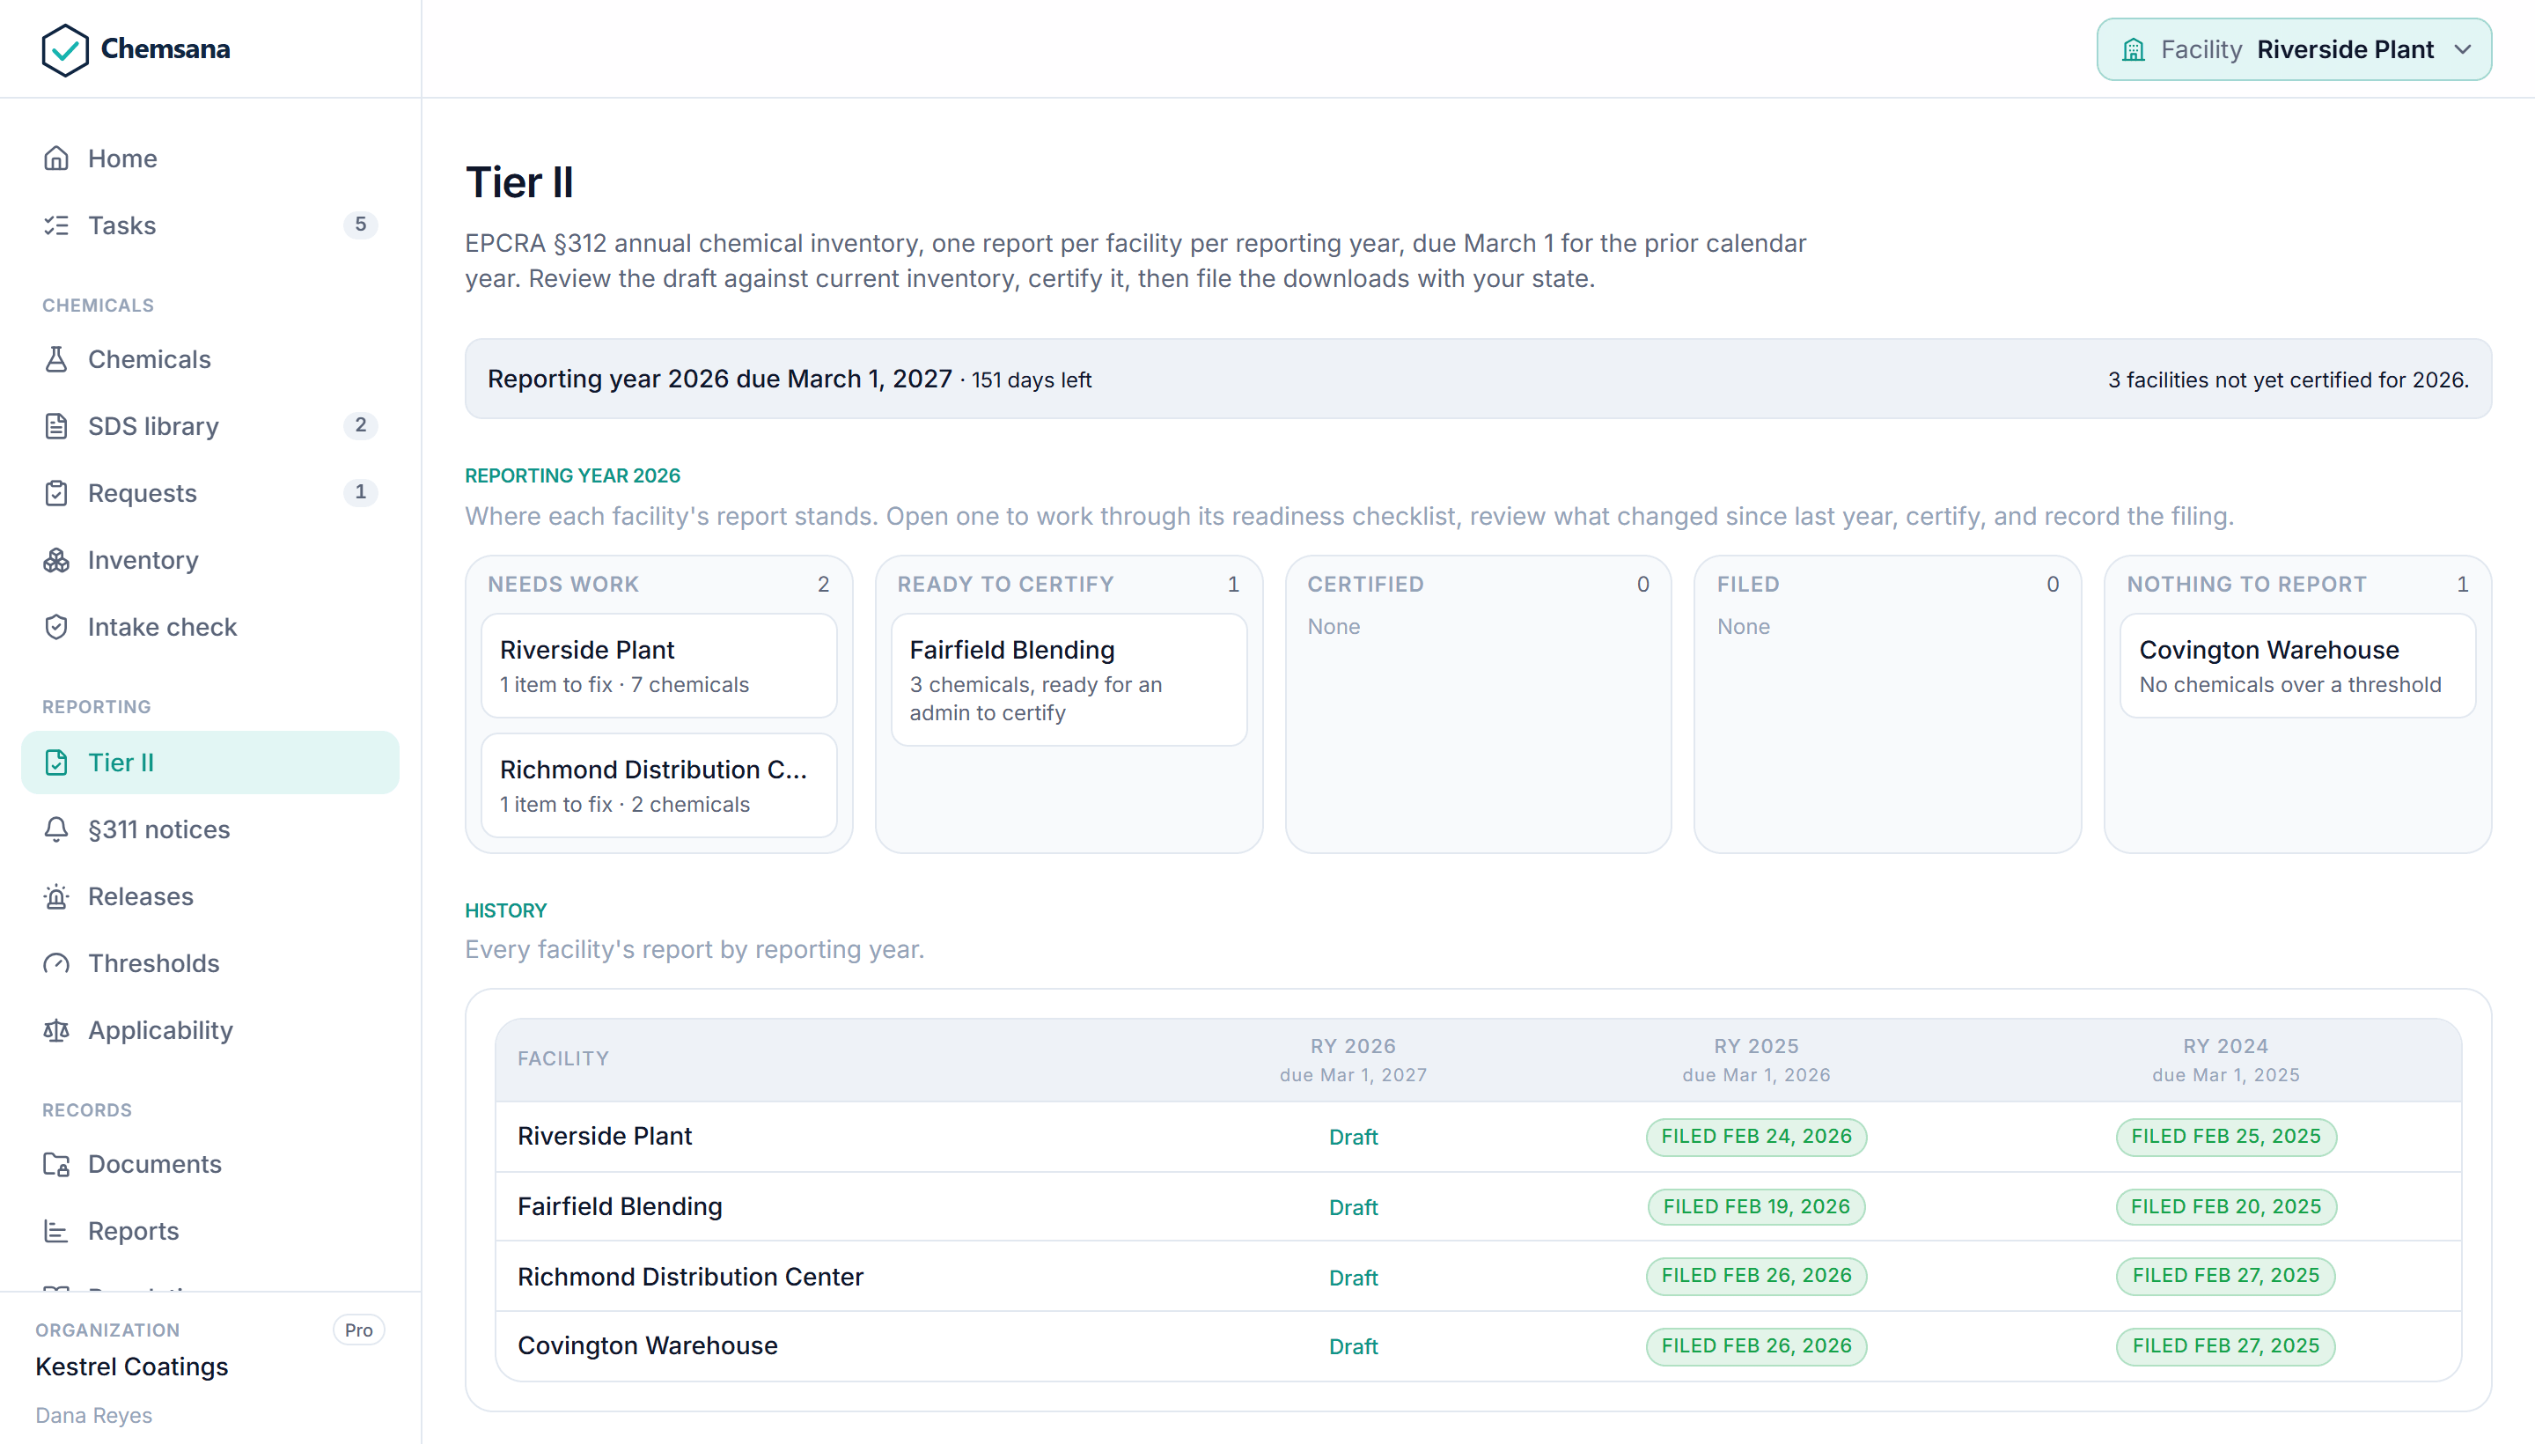
Task: Click Kestrel Coatings organization name
Action: coord(132,1367)
